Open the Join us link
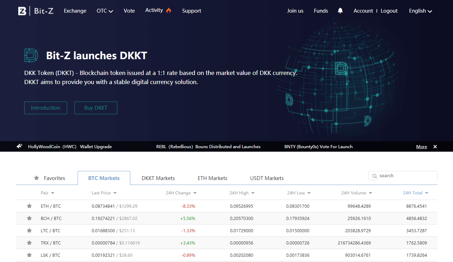The height and width of the screenshot is (262, 453). [295, 11]
